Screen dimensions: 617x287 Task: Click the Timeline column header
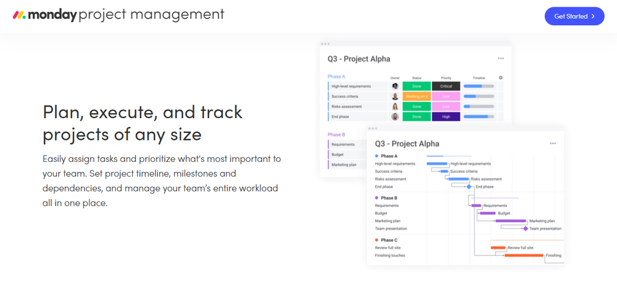(479, 78)
